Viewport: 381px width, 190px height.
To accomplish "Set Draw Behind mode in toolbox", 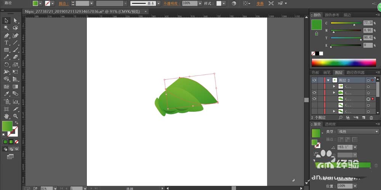I will (11, 149).
